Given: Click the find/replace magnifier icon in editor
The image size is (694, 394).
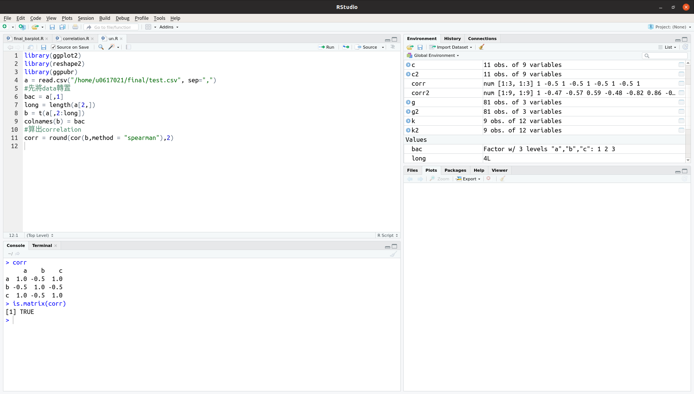Looking at the screenshot, I should (101, 47).
